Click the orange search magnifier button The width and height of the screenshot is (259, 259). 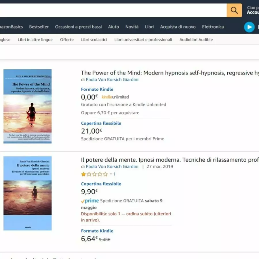pyautogui.click(x=234, y=10)
